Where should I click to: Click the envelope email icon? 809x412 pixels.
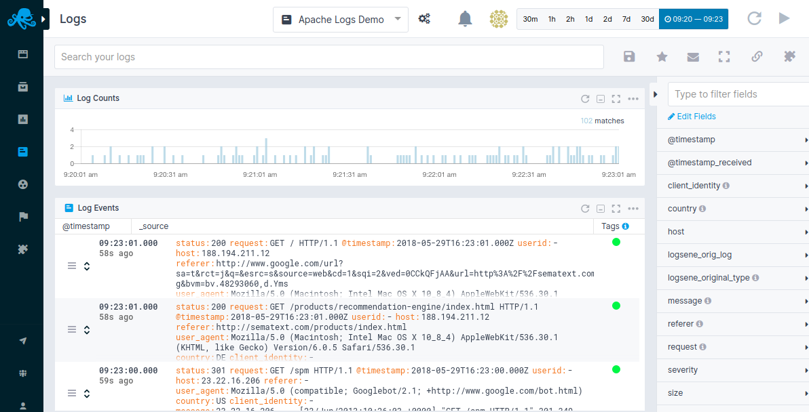click(693, 57)
